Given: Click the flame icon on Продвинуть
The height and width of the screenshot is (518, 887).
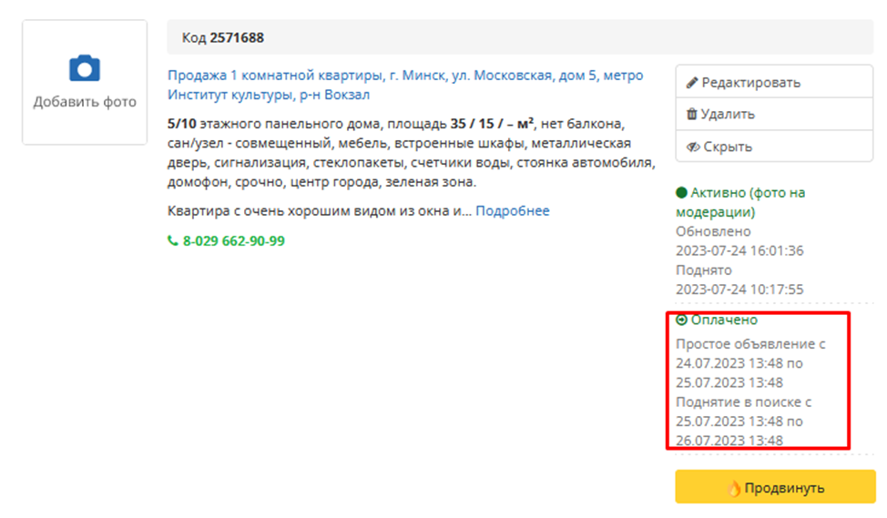Looking at the screenshot, I should click(x=734, y=488).
